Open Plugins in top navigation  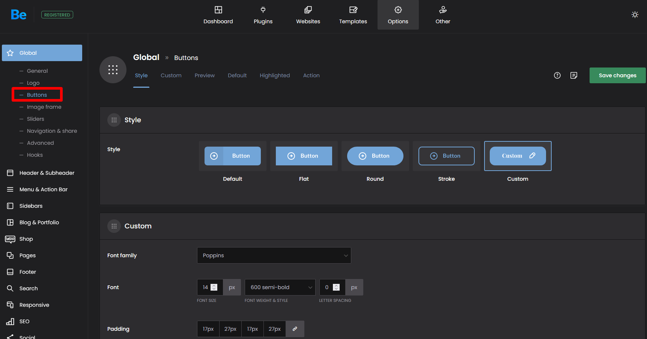tap(263, 15)
